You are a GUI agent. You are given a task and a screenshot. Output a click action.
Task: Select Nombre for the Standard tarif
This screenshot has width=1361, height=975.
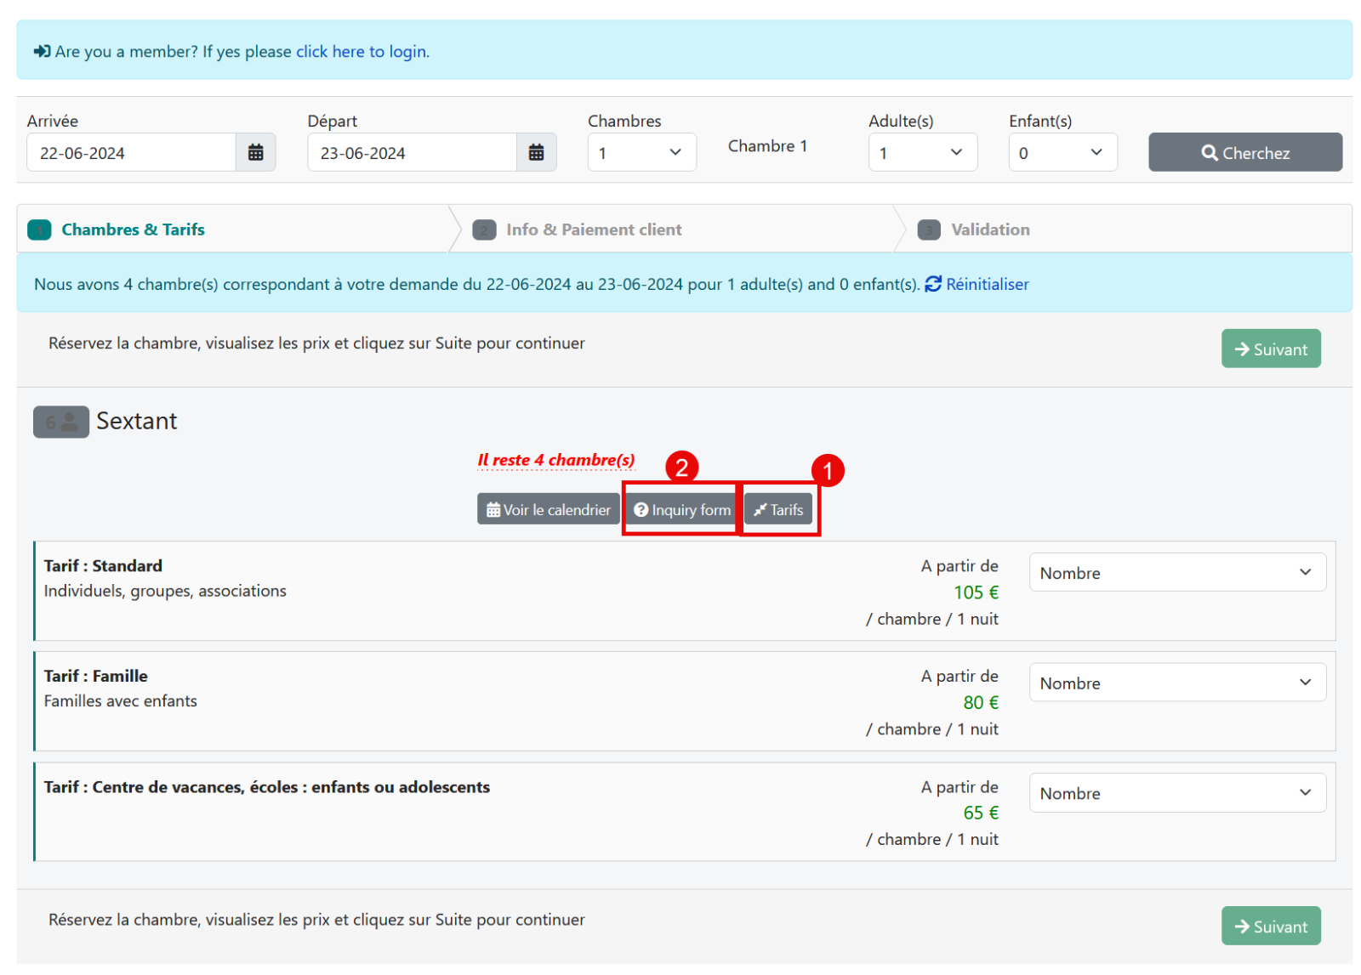1176,573
